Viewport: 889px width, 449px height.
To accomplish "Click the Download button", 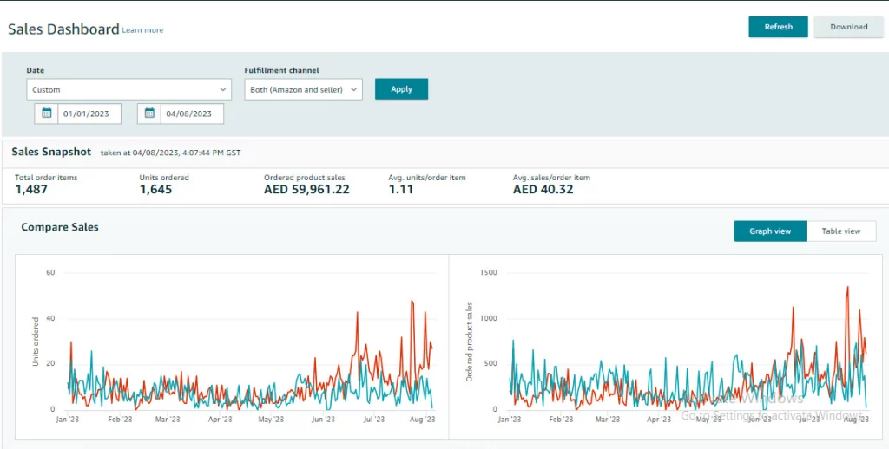I will [849, 27].
